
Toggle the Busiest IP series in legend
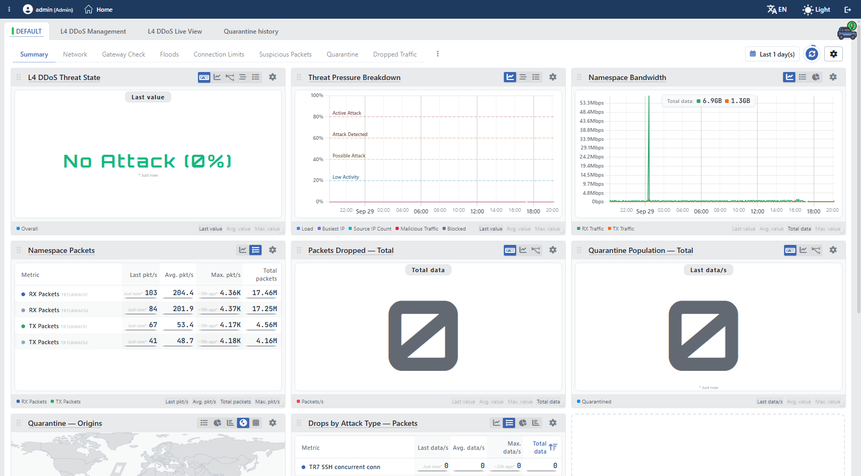331,229
